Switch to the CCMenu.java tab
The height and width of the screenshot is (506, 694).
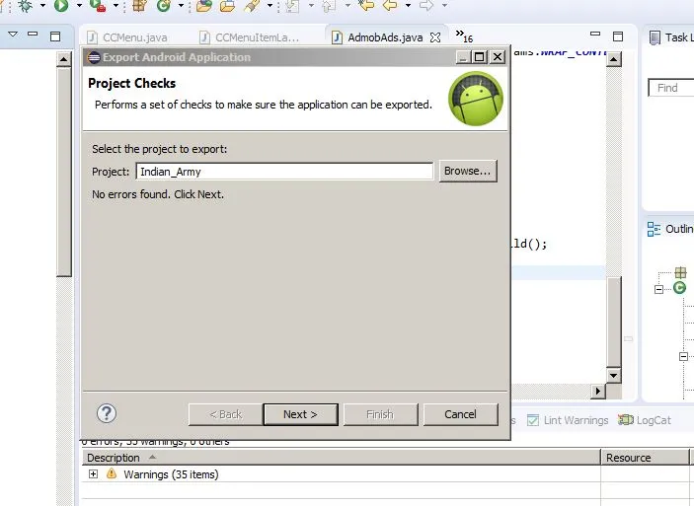click(128, 37)
